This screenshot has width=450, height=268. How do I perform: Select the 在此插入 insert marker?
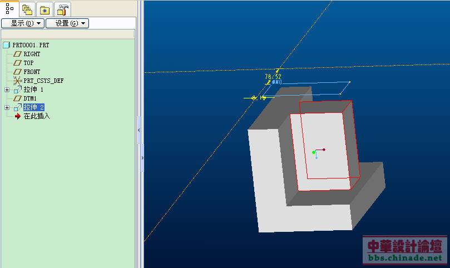click(x=37, y=116)
